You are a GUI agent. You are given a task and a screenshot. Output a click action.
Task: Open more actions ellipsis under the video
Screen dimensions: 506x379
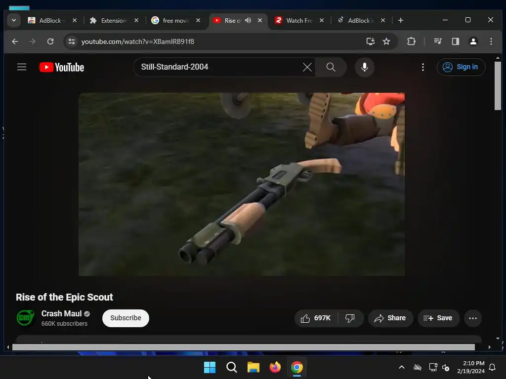tap(473, 318)
